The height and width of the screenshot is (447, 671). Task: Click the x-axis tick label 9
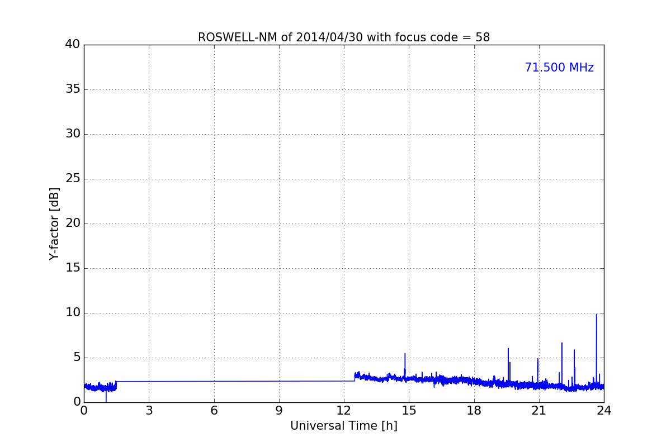coord(279,411)
